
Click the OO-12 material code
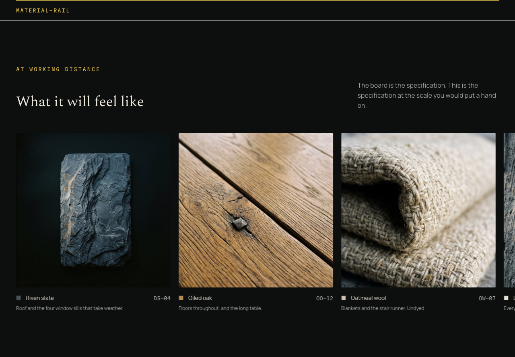point(325,298)
